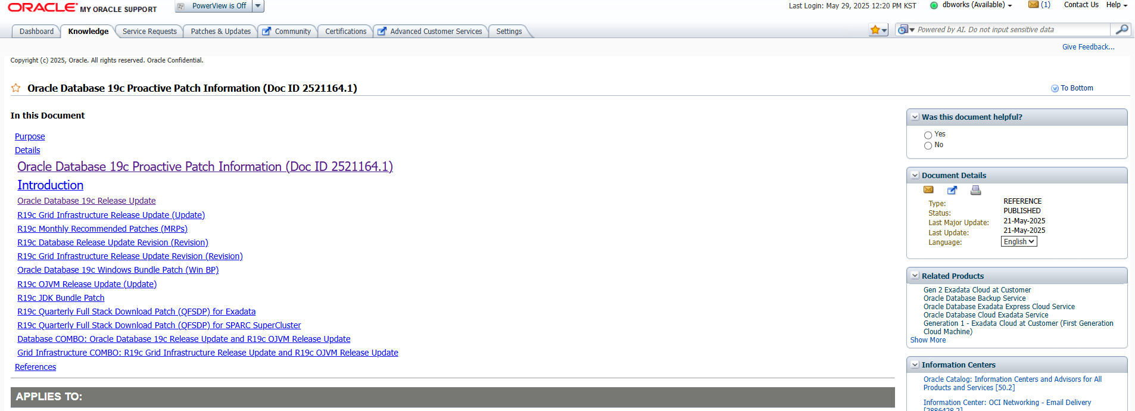
Task: Open document in new window icon
Action: 952,190
